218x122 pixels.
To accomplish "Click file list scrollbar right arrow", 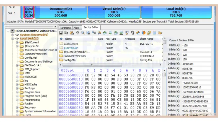I will (x=160, y=65).
